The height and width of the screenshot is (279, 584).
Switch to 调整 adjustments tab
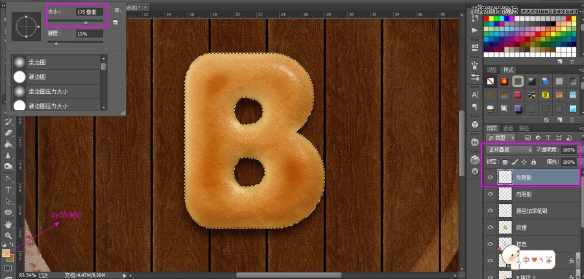(492, 70)
